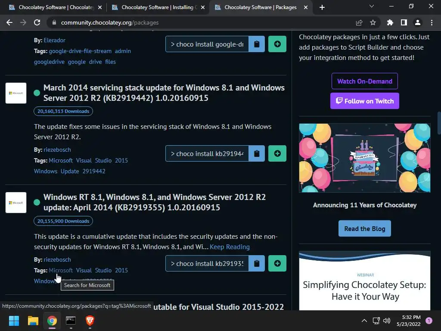441x331 pixels.
Task: Close the Installing Chocolatey tab
Action: tap(202, 7)
